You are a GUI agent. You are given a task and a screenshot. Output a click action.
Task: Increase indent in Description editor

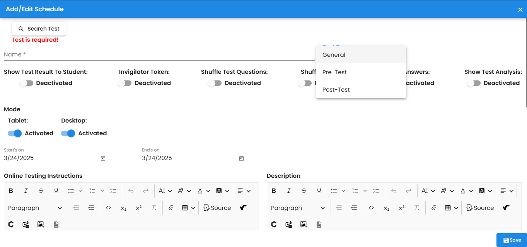coord(354,208)
